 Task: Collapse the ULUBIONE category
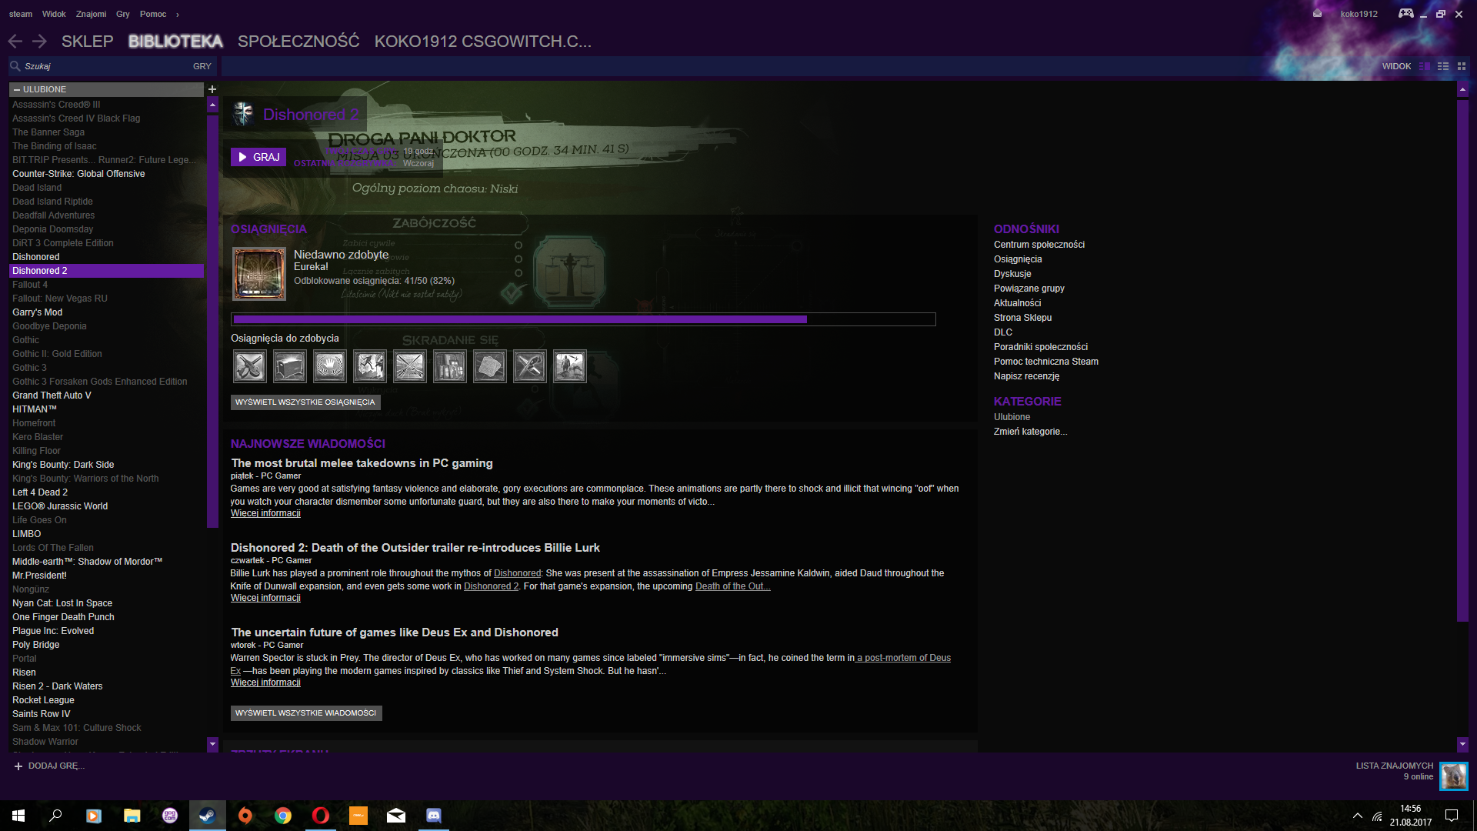pos(17,90)
